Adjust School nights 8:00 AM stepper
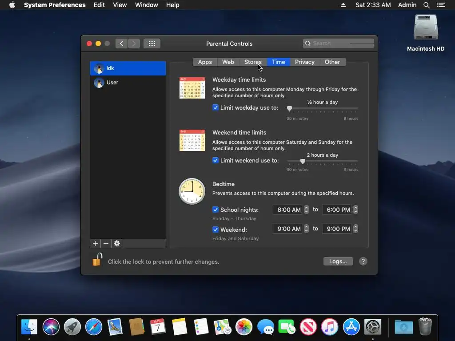 click(306, 210)
